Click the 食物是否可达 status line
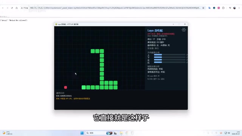242x136 pixels. 156,72
